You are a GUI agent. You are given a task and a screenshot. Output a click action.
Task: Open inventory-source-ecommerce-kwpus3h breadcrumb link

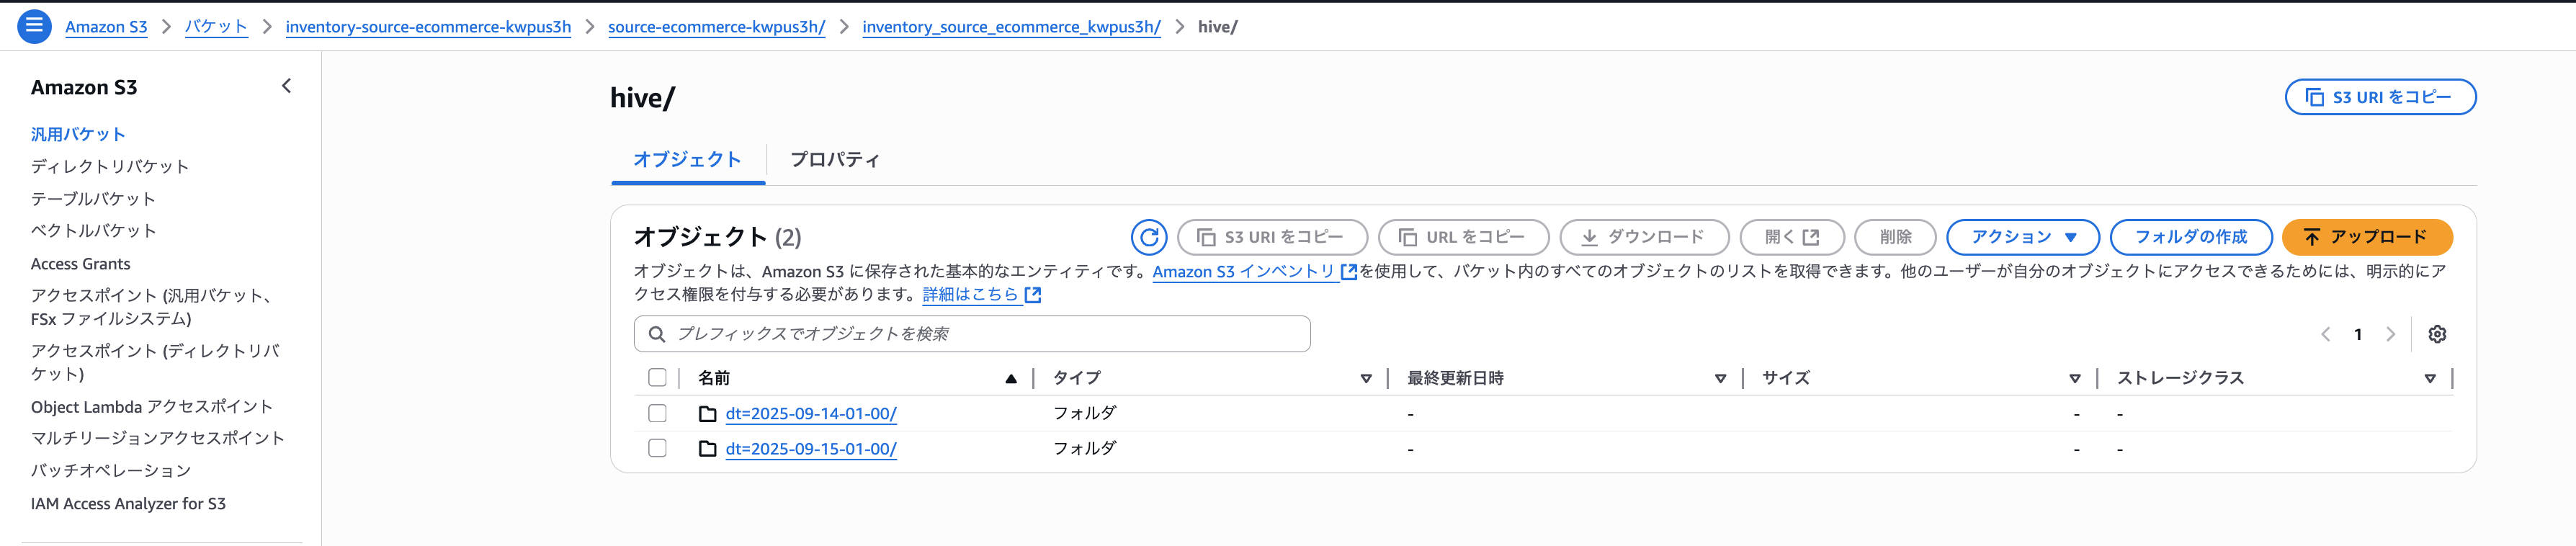pos(428,27)
